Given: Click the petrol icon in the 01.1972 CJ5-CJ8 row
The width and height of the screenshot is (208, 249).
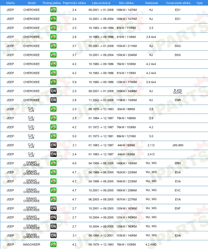Looking at the screenshot, I should pos(53,127).
